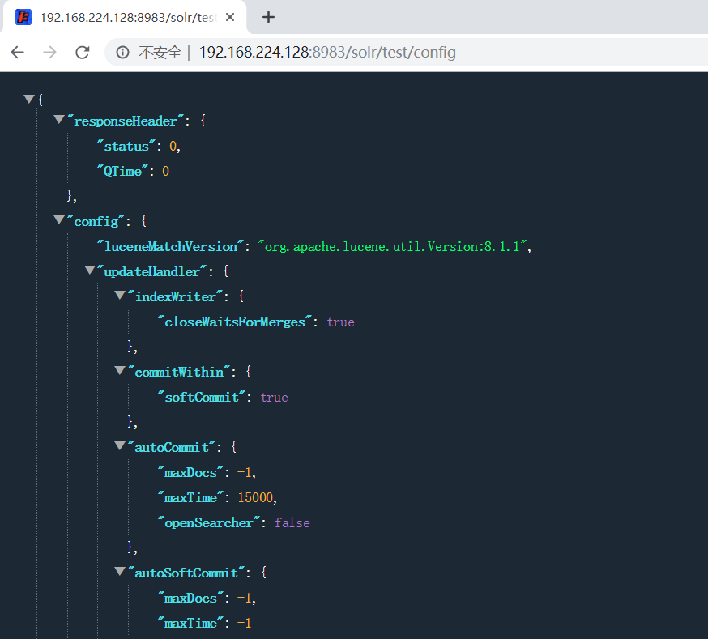This screenshot has height=639, width=708.
Task: Click the "maxDocs" key under autoCommit
Action: tap(190, 473)
